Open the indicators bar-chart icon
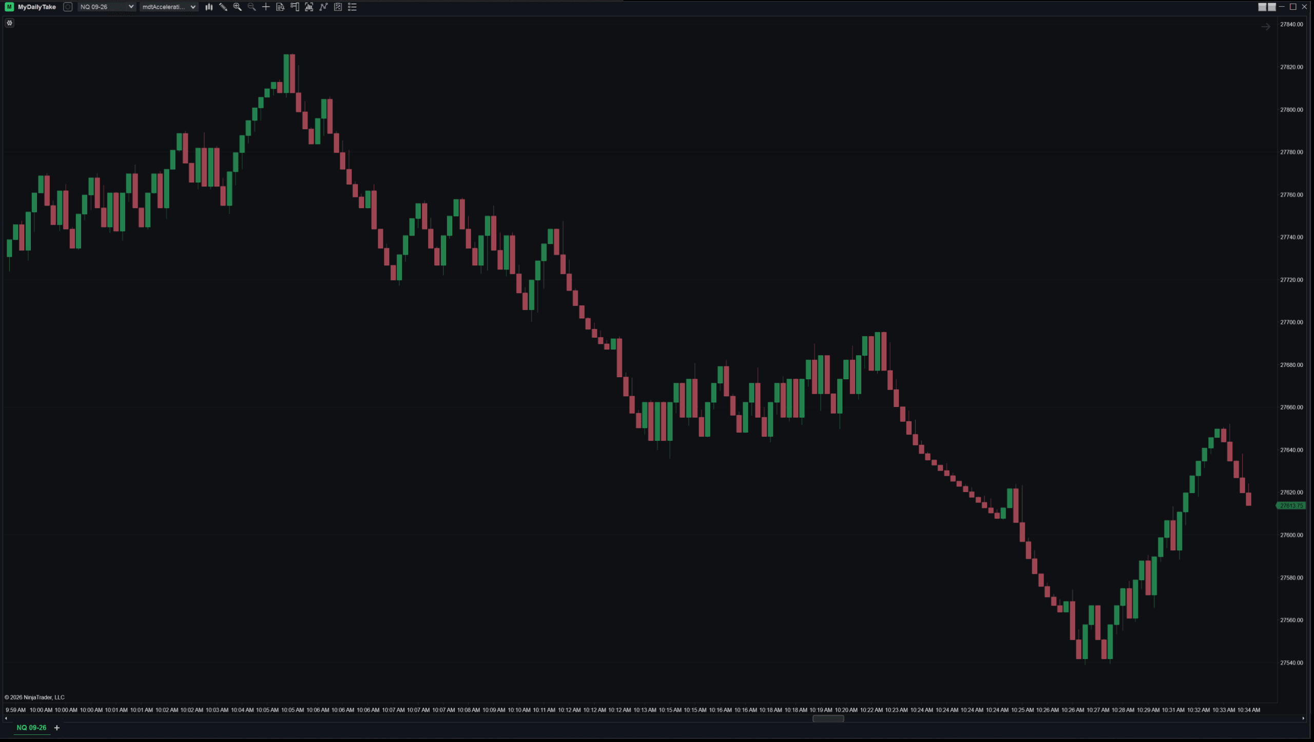This screenshot has height=742, width=1314. coord(309,7)
